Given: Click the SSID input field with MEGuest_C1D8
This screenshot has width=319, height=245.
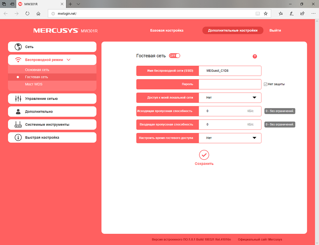Looking at the screenshot, I should [x=230, y=71].
